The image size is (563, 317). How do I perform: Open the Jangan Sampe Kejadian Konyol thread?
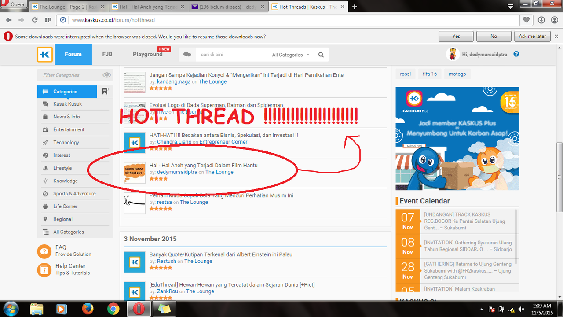point(246,75)
